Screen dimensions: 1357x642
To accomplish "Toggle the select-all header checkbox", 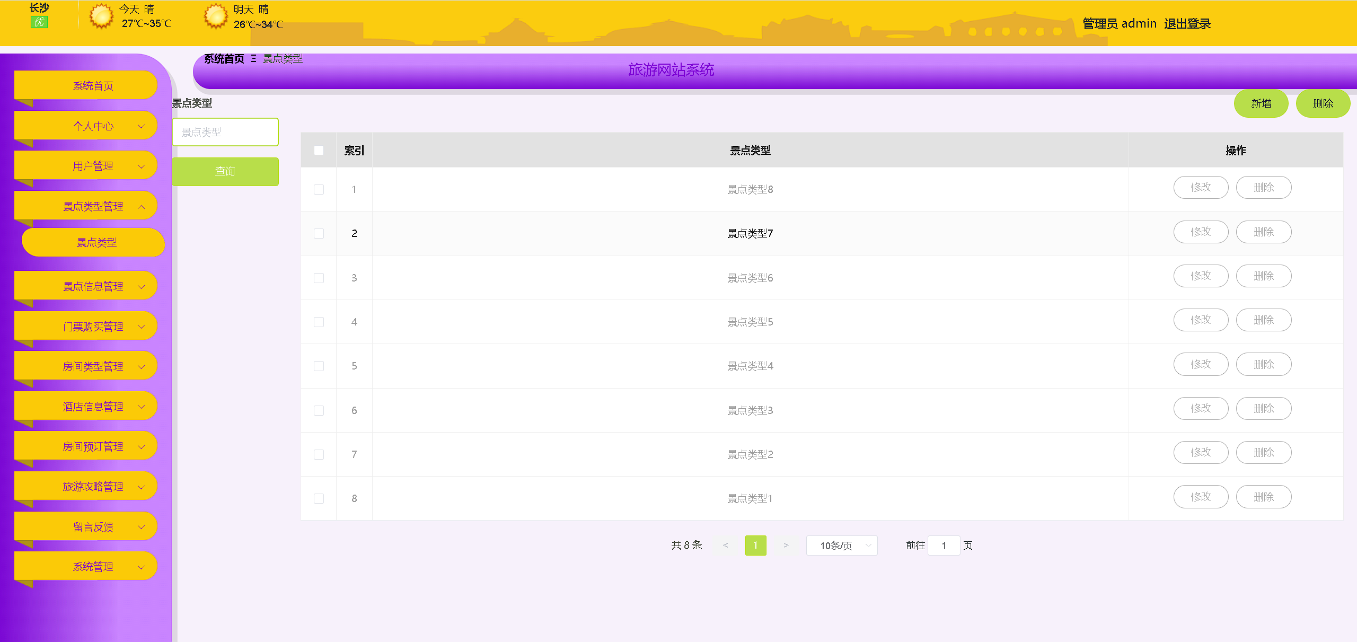I will (319, 151).
